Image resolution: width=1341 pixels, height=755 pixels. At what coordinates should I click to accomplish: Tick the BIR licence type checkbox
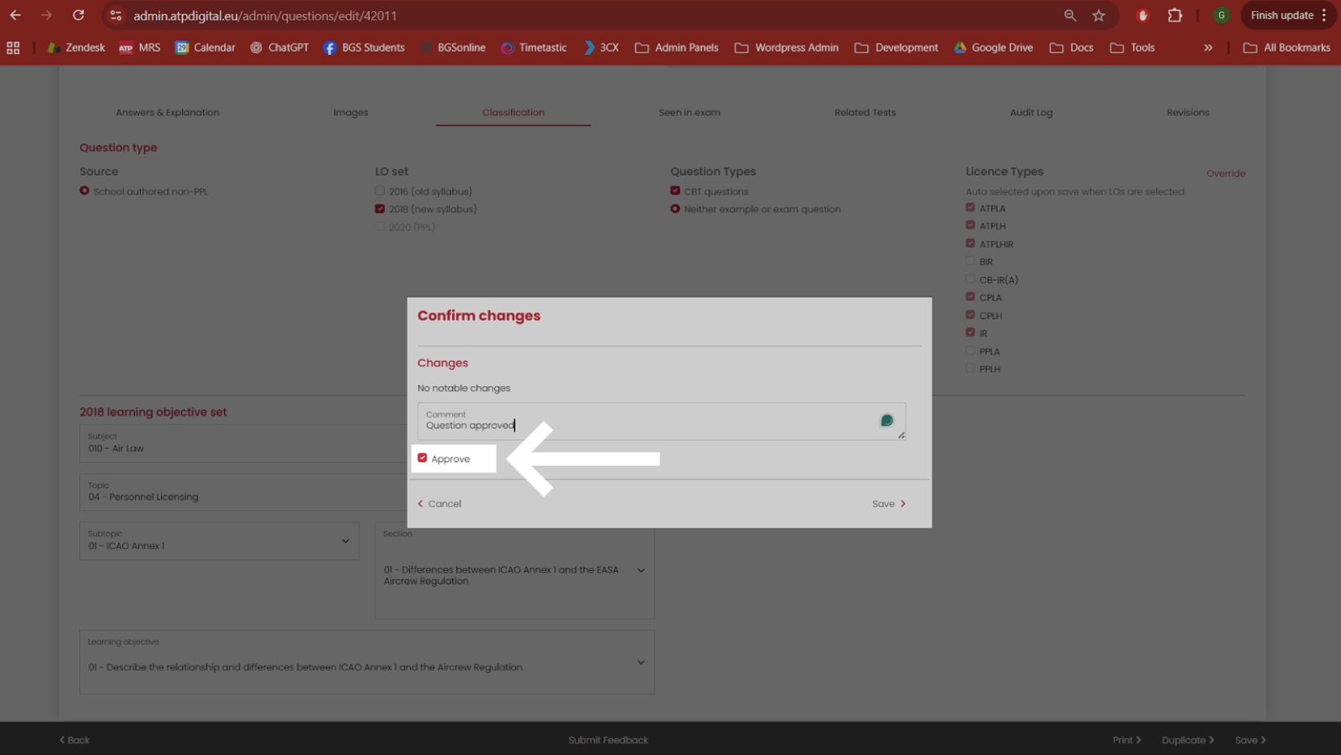[970, 261]
